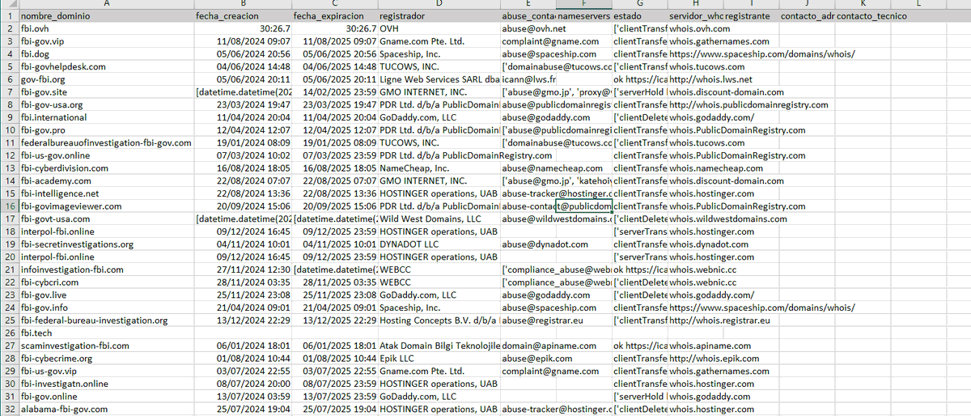
Task: Click the abuse@registrar.eu cell
Action: [x=528, y=320]
